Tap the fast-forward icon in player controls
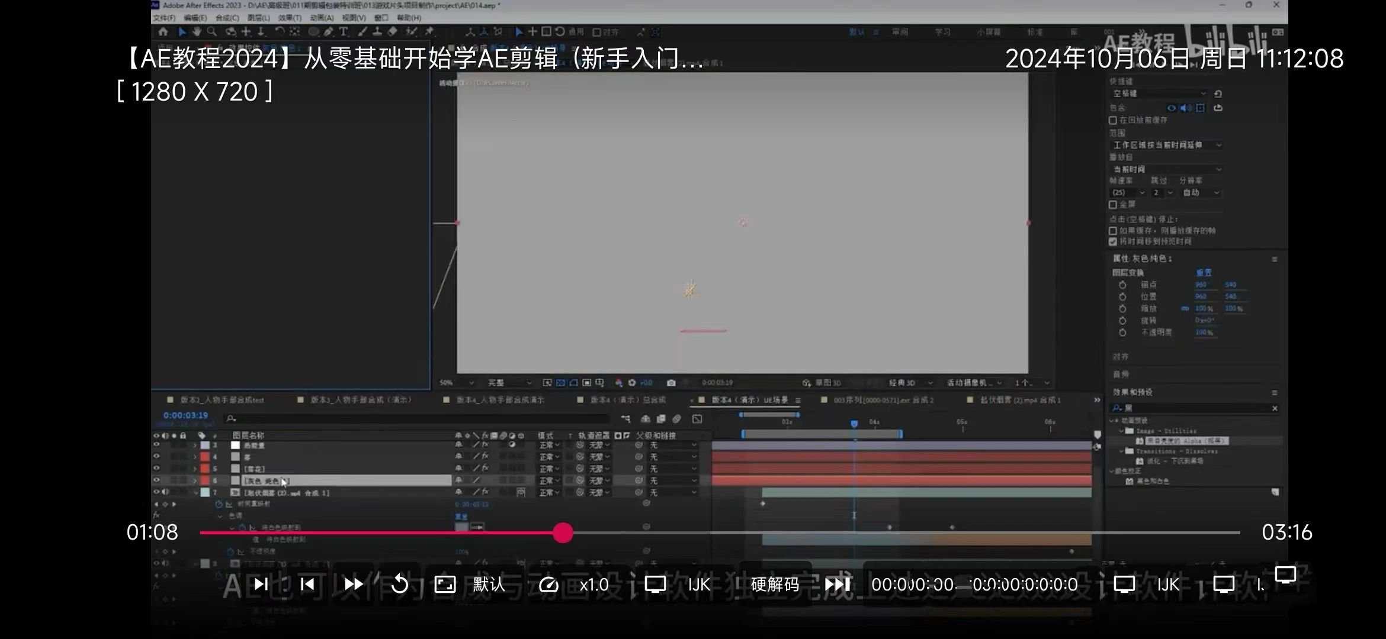Image resolution: width=1386 pixels, height=639 pixels. (354, 585)
